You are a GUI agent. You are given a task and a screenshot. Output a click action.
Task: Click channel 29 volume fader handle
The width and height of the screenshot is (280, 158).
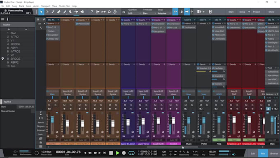click(67, 123)
